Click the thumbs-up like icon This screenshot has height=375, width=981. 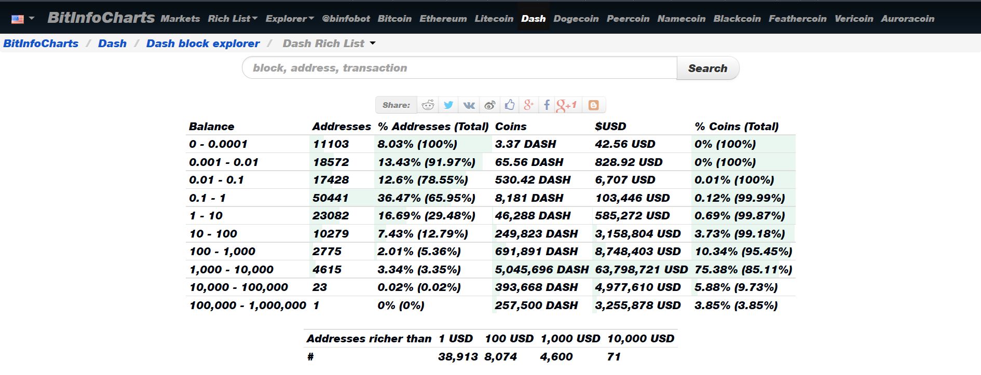[510, 105]
